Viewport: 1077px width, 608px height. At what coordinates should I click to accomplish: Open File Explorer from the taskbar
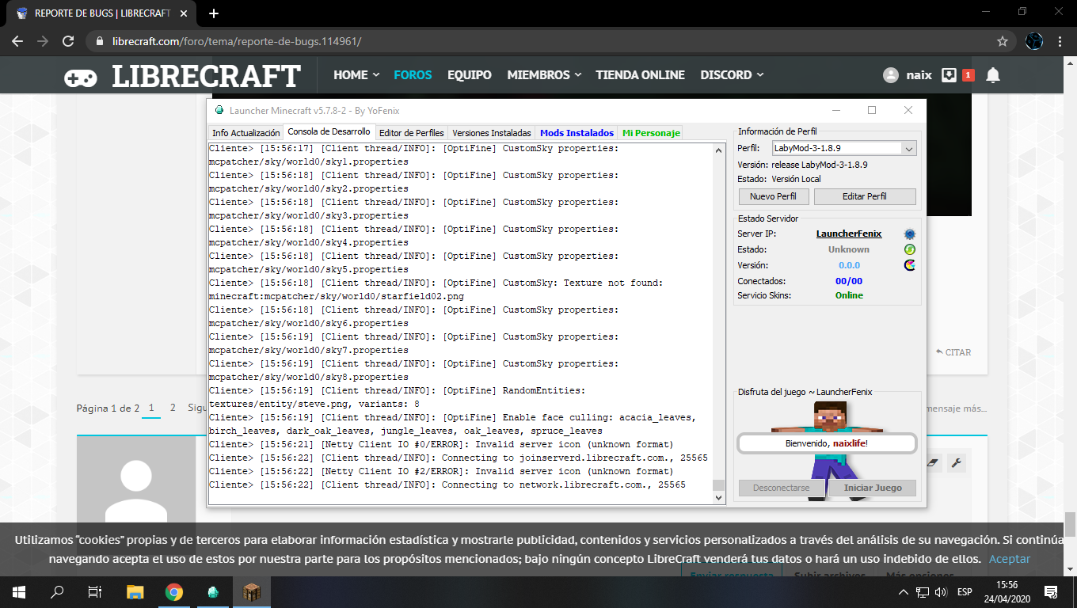(x=135, y=591)
